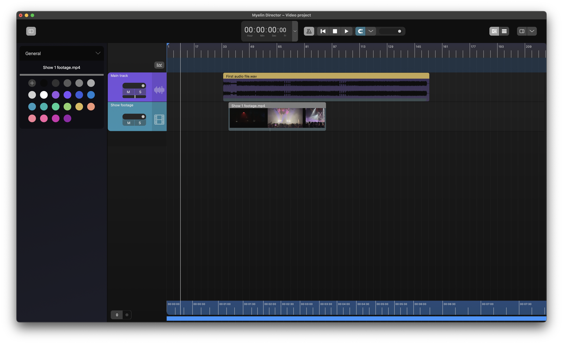Click the rewind-to-start button
Image resolution: width=563 pixels, height=344 pixels.
(x=323, y=31)
